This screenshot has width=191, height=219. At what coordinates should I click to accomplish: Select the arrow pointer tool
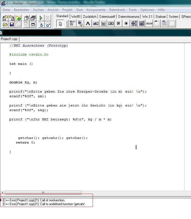pyautogui.click(x=60, y=23)
